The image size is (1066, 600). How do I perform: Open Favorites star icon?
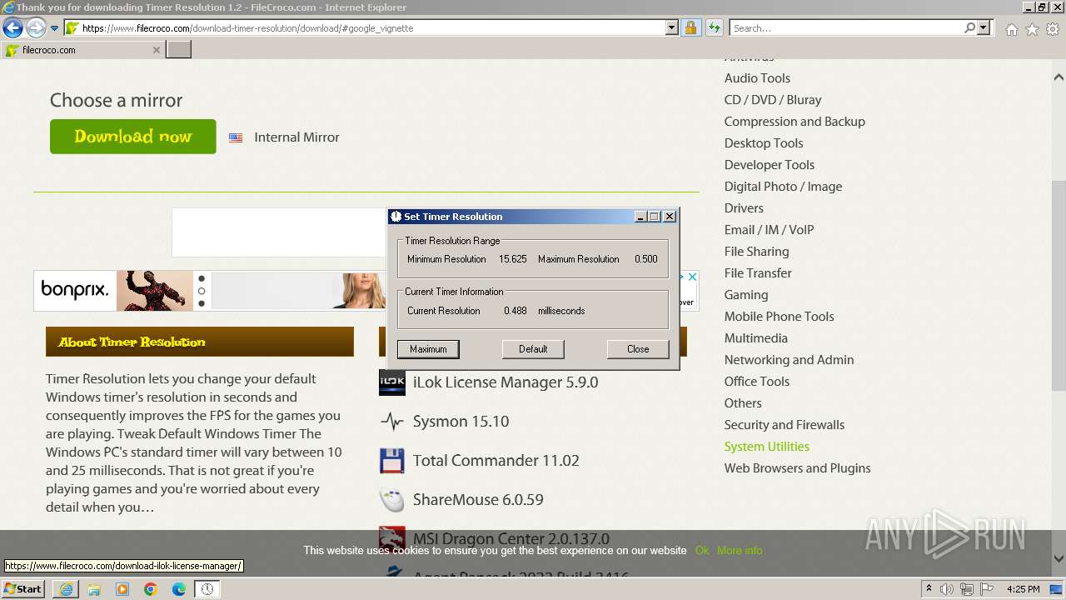[1032, 29]
